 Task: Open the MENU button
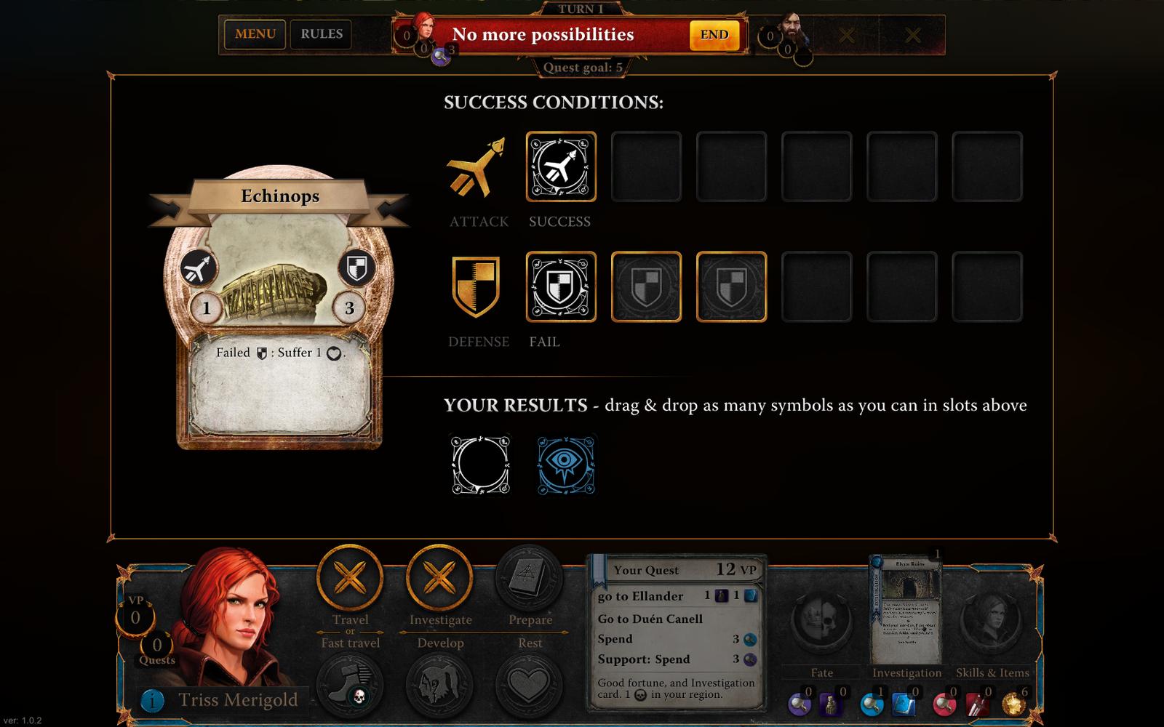coord(255,34)
